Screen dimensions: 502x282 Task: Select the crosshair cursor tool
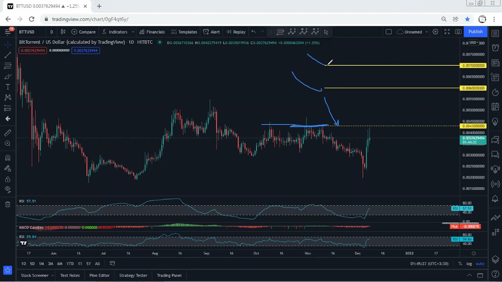coord(7,45)
